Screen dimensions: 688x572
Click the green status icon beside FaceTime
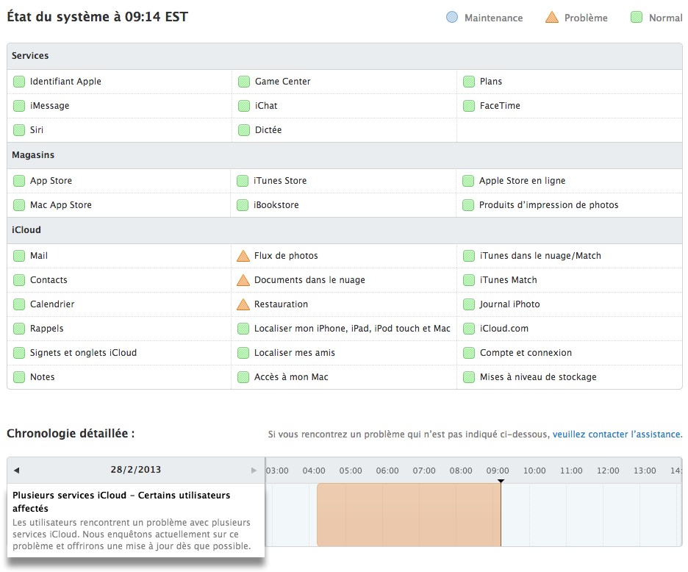click(469, 106)
